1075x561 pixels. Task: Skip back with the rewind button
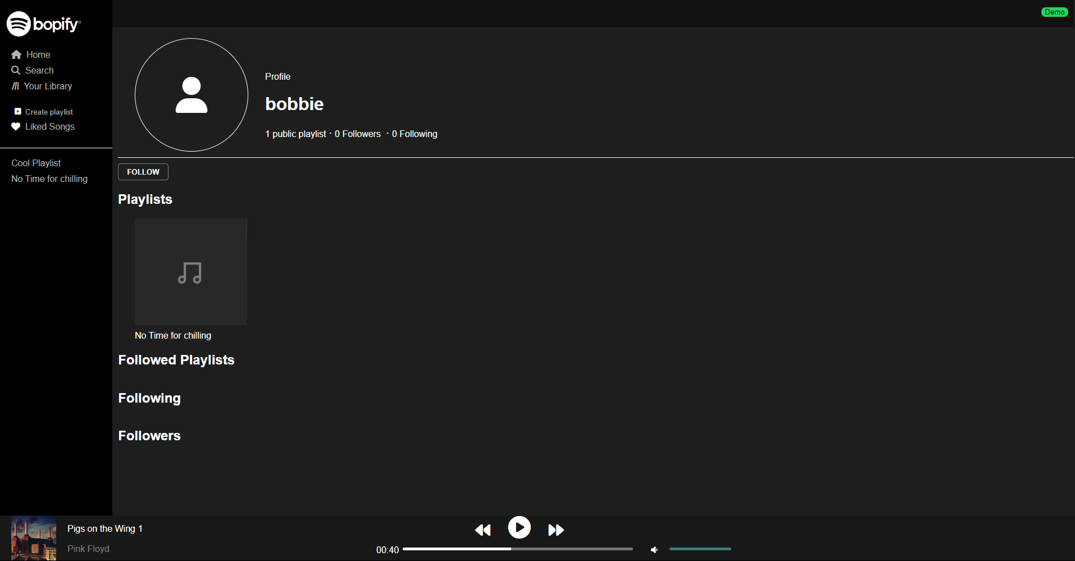[483, 530]
